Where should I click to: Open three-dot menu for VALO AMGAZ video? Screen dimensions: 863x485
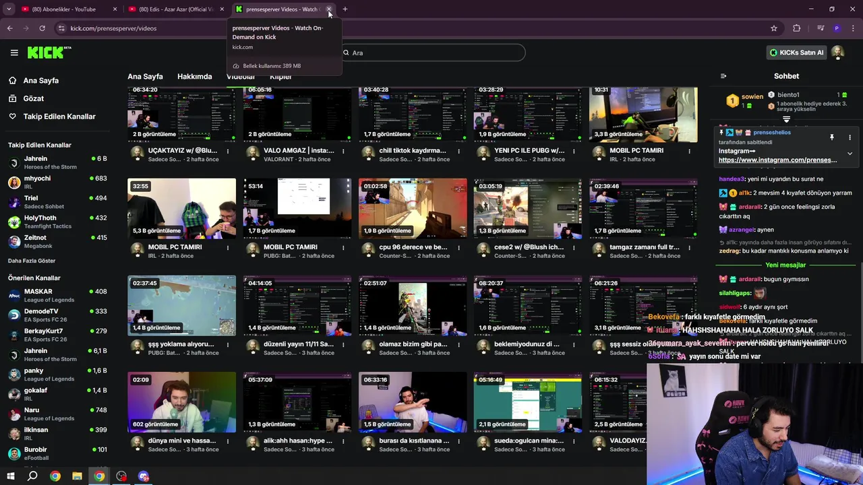343,151
